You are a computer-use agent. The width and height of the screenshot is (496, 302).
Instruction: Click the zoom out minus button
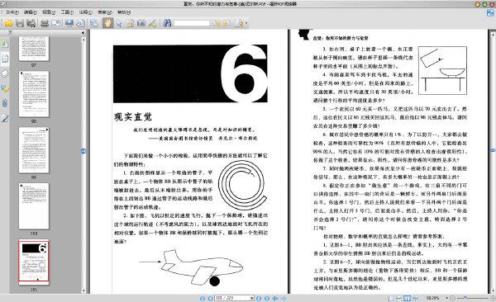pyautogui.click(x=453, y=298)
